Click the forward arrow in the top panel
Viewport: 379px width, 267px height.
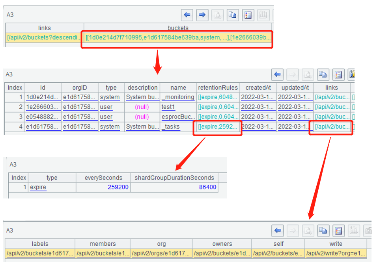click(x=202, y=15)
